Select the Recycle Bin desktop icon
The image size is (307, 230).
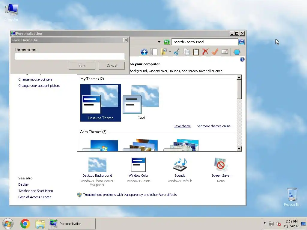coord(292,197)
